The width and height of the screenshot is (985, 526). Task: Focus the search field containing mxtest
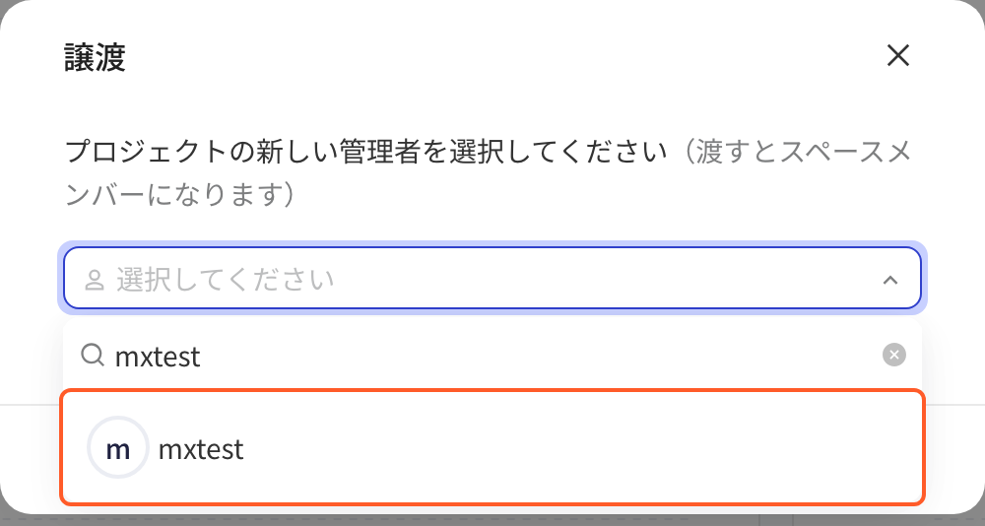(492, 356)
